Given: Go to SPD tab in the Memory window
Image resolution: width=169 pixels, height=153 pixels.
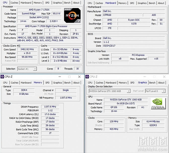Looking at the screenshot, I should (x=47, y=83).
